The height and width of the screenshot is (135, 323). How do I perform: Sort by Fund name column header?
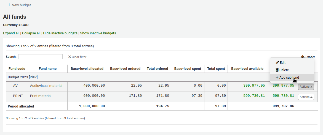[47, 69]
